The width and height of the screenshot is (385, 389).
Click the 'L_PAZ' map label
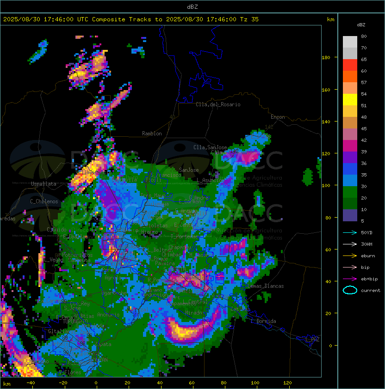point(312,339)
